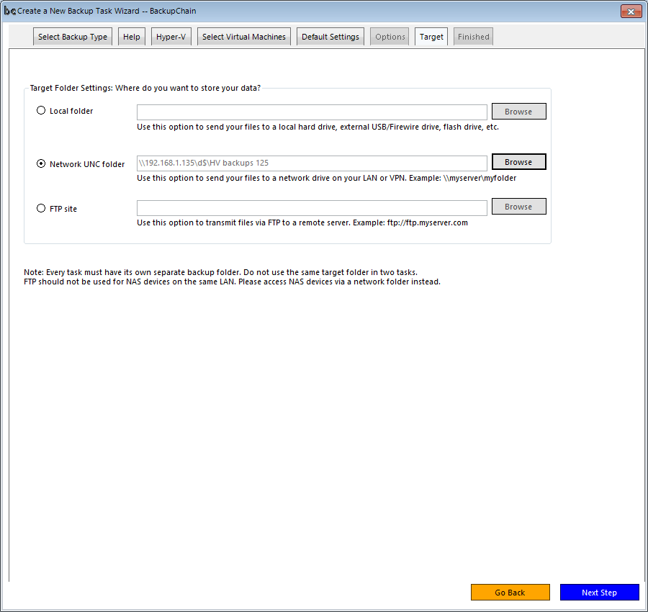Image resolution: width=648 pixels, height=612 pixels.
Task: Select the Local folder option
Action: tap(41, 110)
